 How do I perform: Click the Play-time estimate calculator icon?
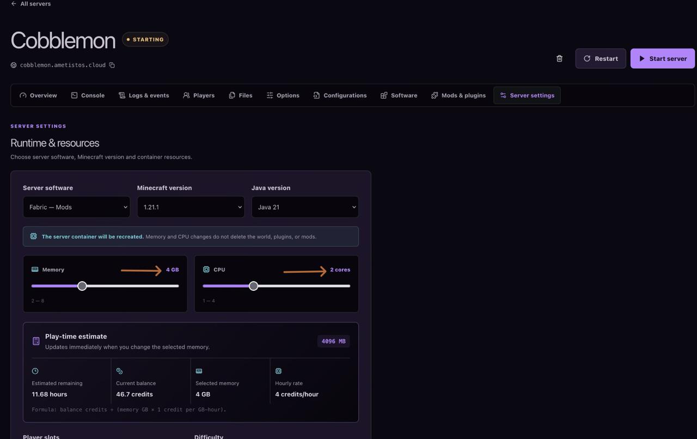point(36,342)
